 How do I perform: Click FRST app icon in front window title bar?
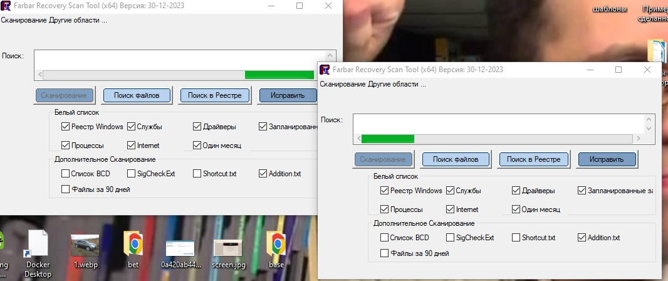[325, 70]
